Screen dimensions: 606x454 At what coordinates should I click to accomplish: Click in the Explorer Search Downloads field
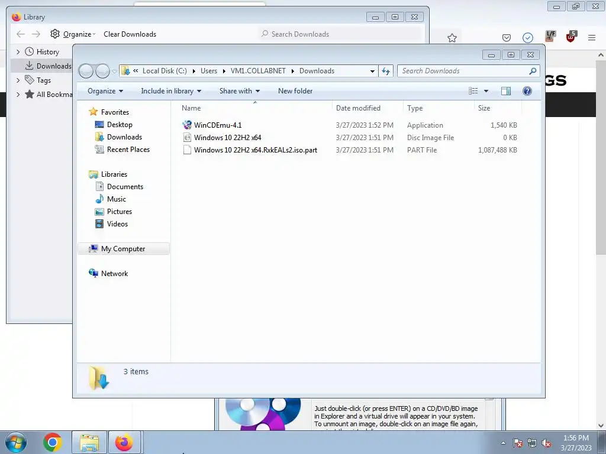462,71
